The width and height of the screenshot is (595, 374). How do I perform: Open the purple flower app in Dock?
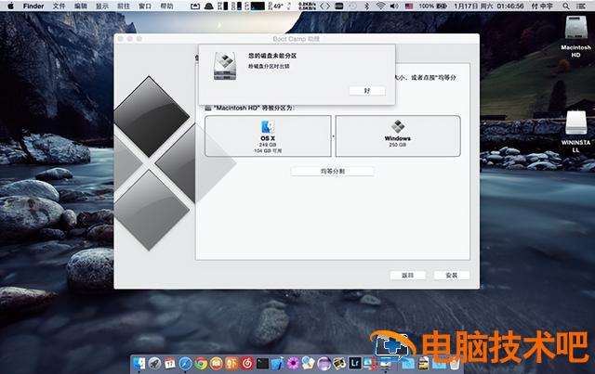[x=294, y=363]
